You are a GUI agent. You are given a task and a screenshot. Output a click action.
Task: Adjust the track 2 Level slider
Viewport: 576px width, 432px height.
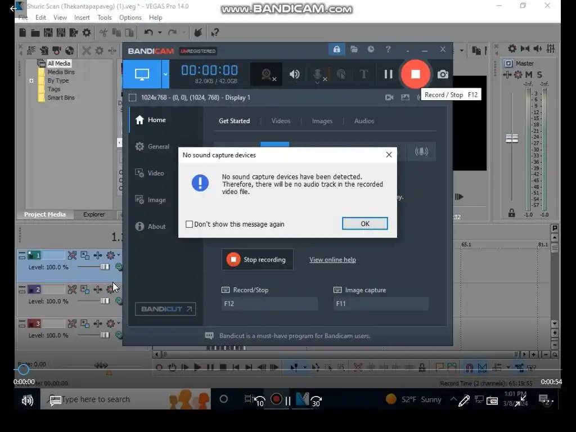tap(105, 301)
